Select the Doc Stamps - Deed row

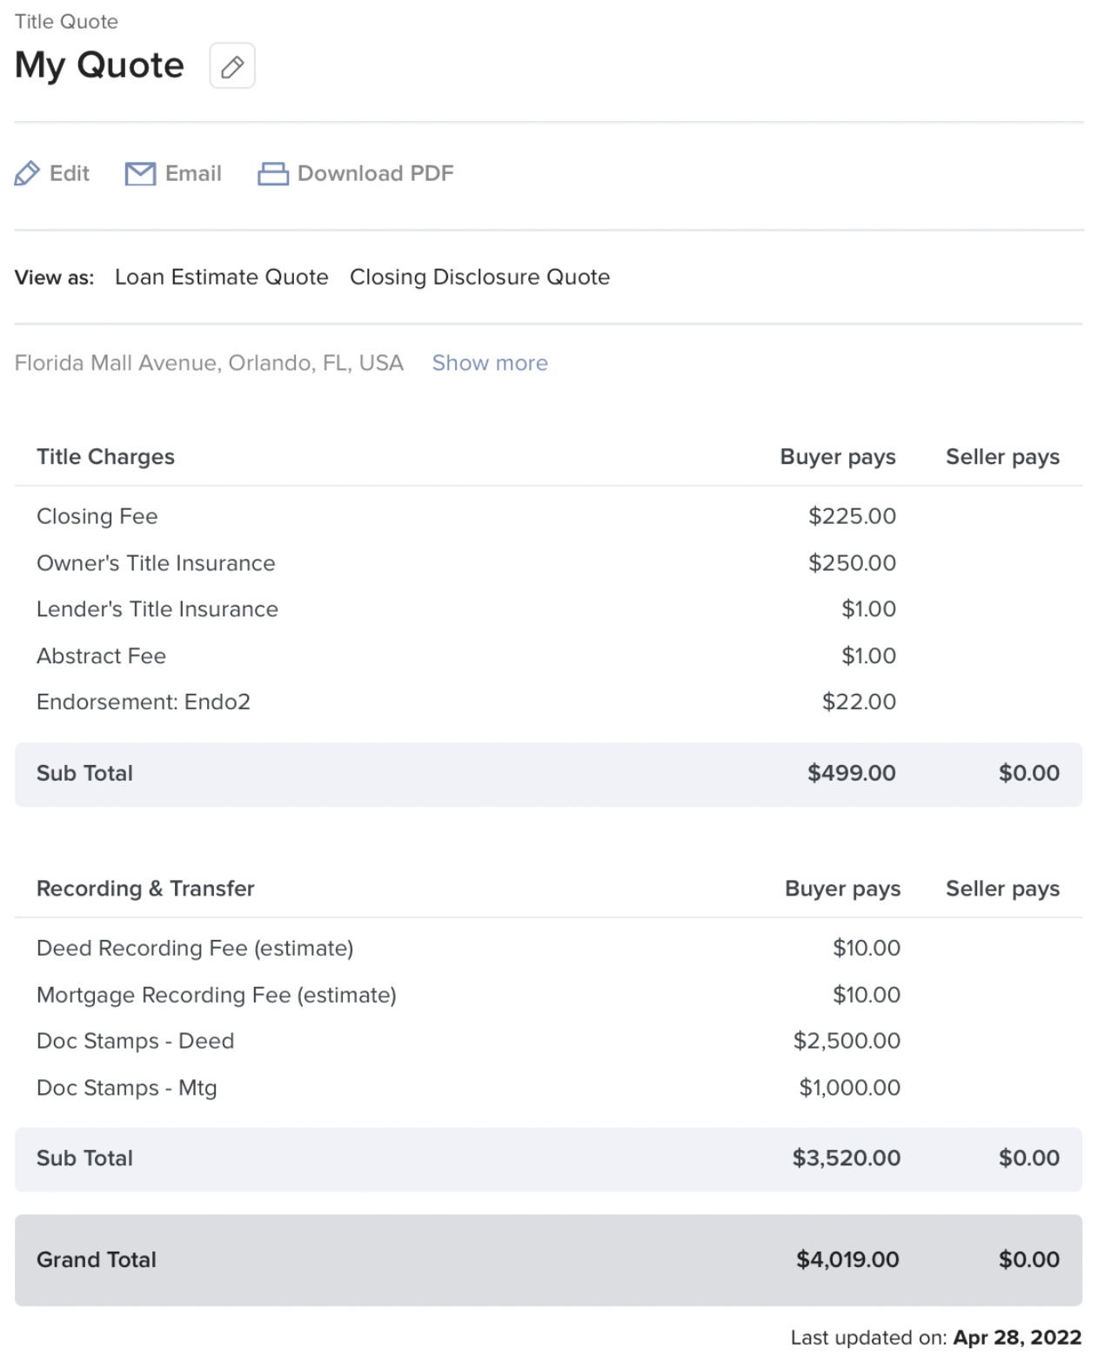pos(135,1041)
